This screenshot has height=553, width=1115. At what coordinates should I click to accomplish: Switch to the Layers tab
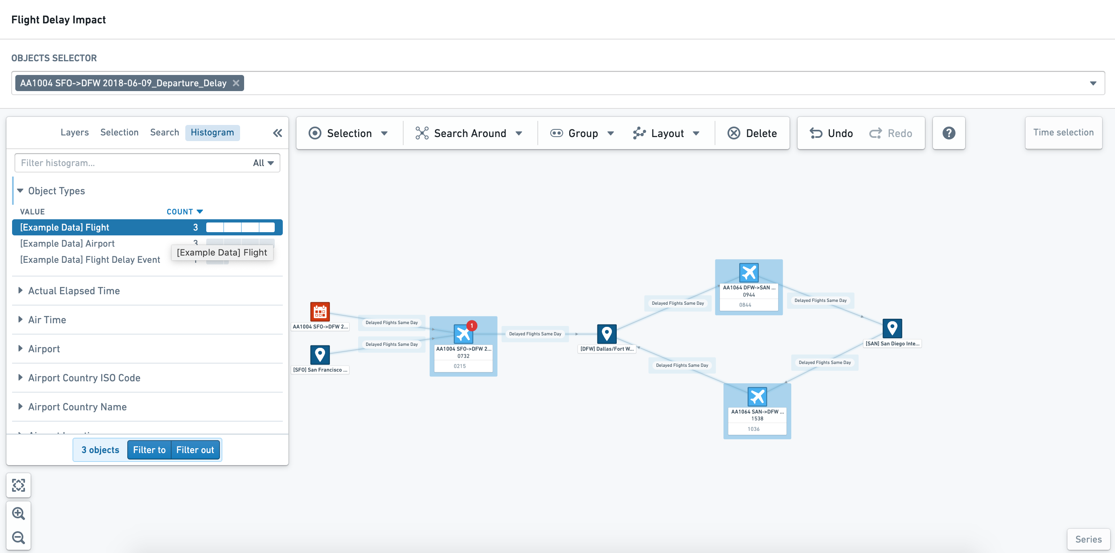(x=75, y=133)
